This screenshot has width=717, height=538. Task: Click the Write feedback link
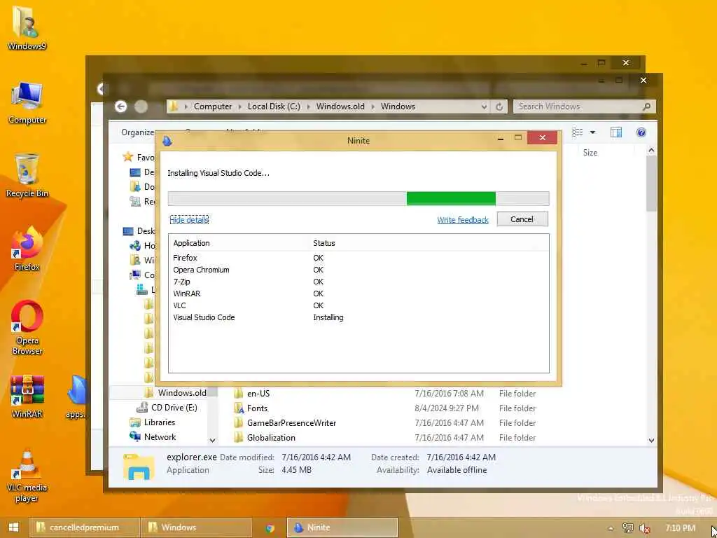coord(463,220)
